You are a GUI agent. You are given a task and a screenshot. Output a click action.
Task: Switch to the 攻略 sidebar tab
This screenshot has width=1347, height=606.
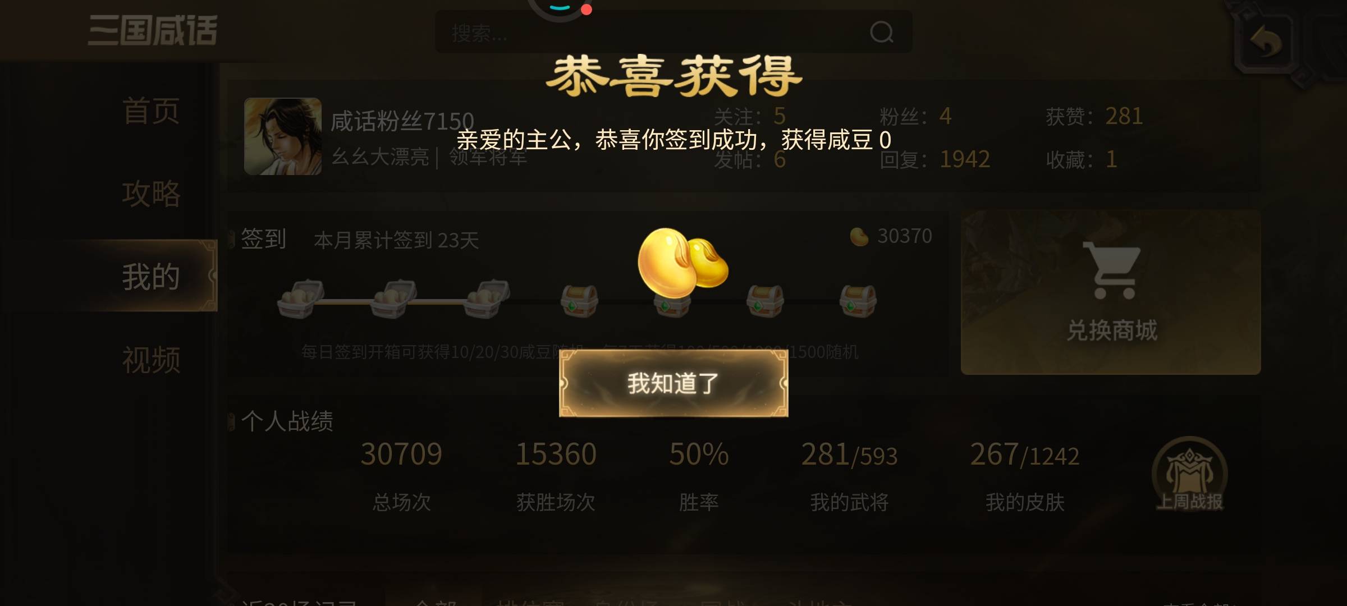tap(151, 194)
